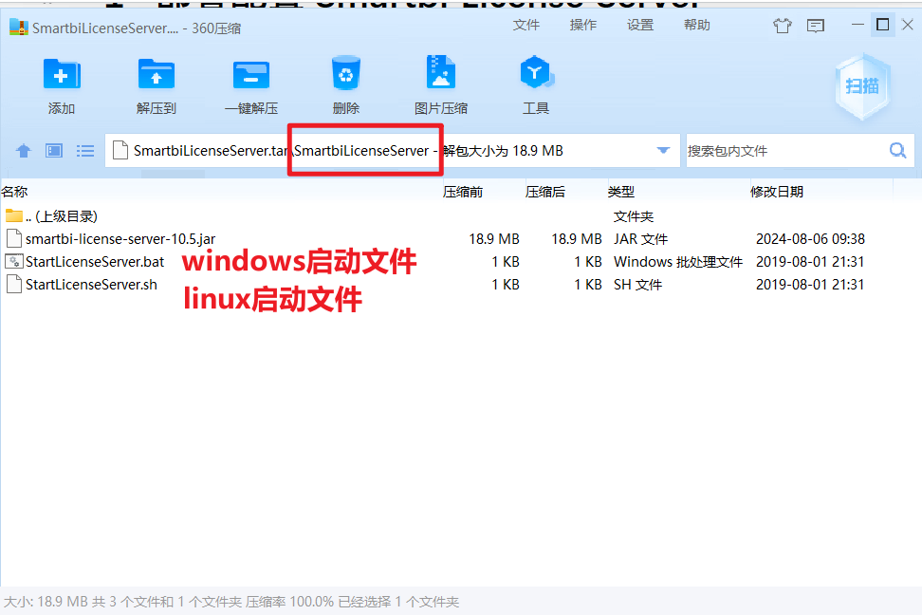Image resolution: width=922 pixels, height=615 pixels.
Task: Open the feedback message icon in title bar
Action: (816, 26)
